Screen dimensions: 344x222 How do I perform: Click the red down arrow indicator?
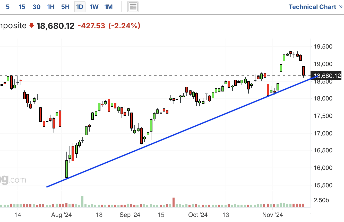coord(32,26)
